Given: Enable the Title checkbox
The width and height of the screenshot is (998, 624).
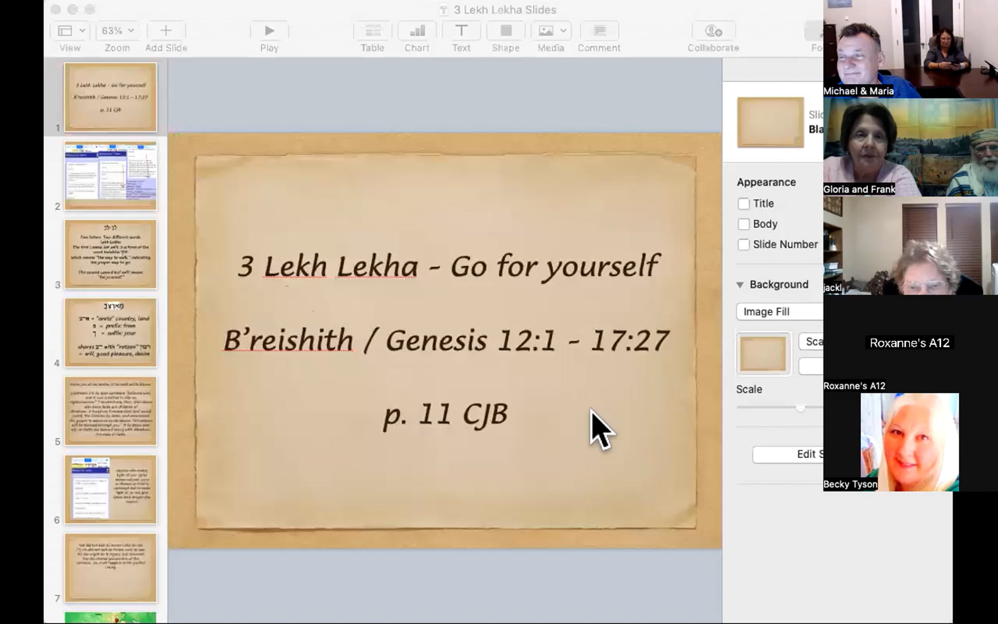Looking at the screenshot, I should pos(744,204).
